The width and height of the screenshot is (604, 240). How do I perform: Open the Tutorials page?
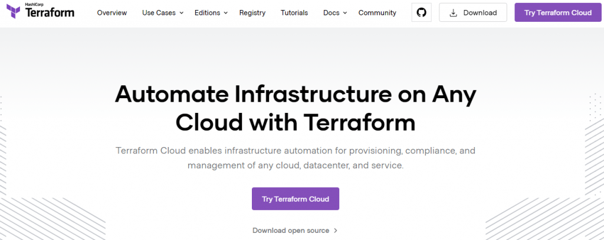[x=294, y=13]
